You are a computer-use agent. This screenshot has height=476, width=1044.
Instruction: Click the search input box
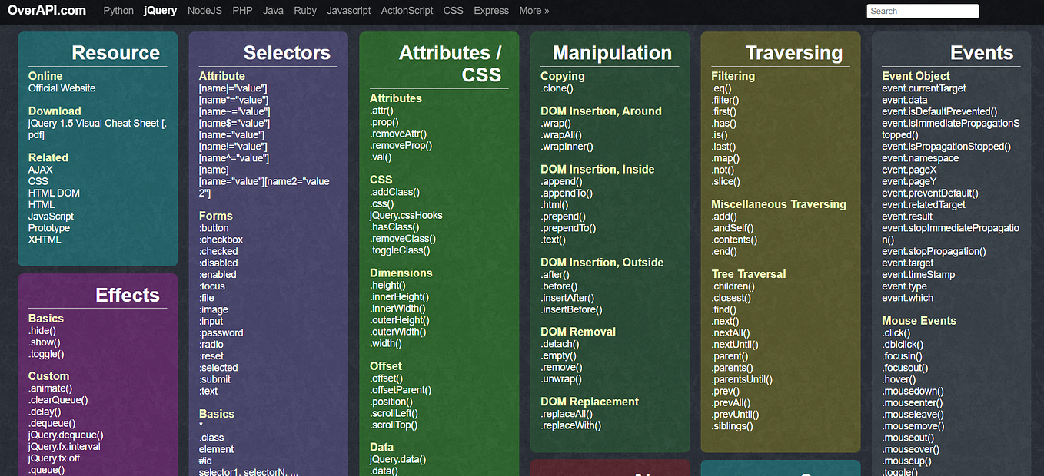tap(922, 10)
